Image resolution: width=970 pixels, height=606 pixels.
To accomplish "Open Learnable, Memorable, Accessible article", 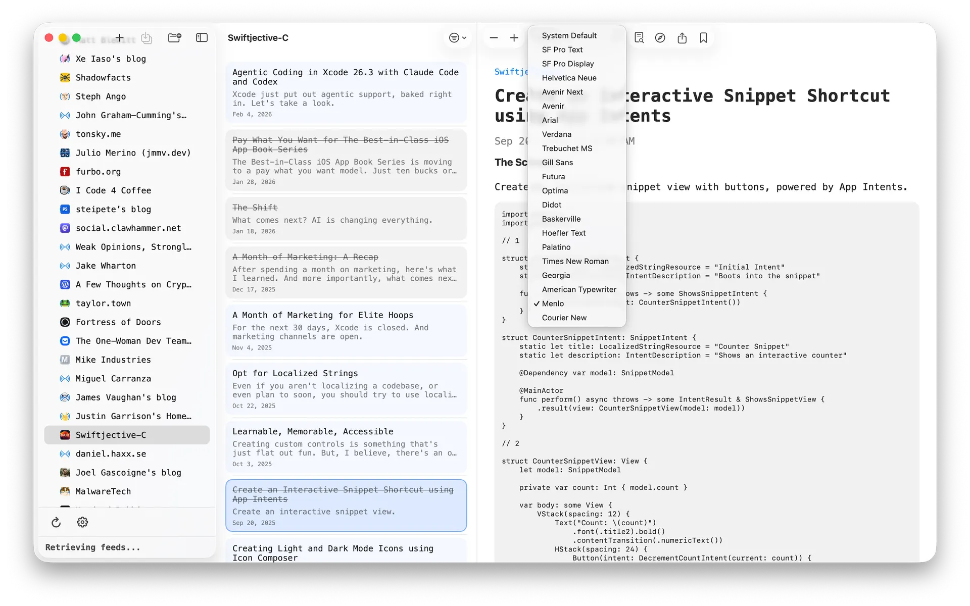I will 346,447.
